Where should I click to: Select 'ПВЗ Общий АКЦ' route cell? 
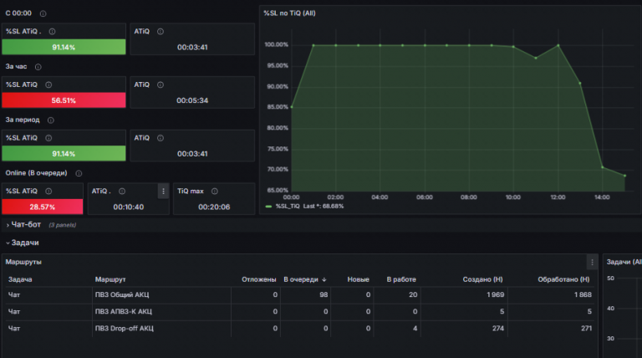[122, 294]
